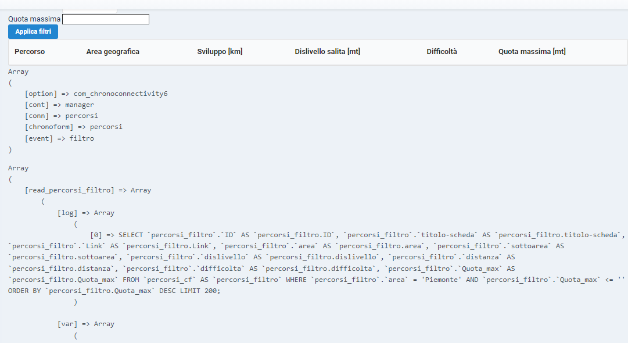Click the [conn] => percorsi debug entry
This screenshot has height=343, width=628.
coord(61,116)
